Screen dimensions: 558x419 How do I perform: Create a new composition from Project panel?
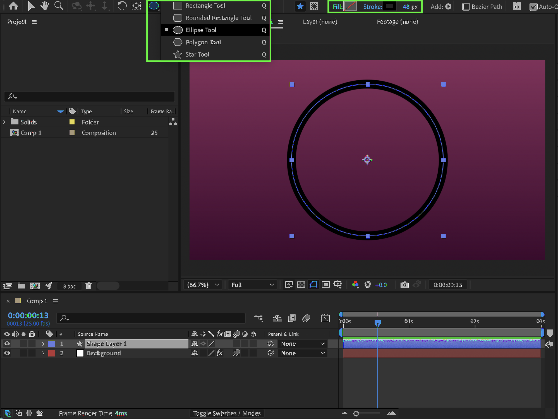(35, 286)
